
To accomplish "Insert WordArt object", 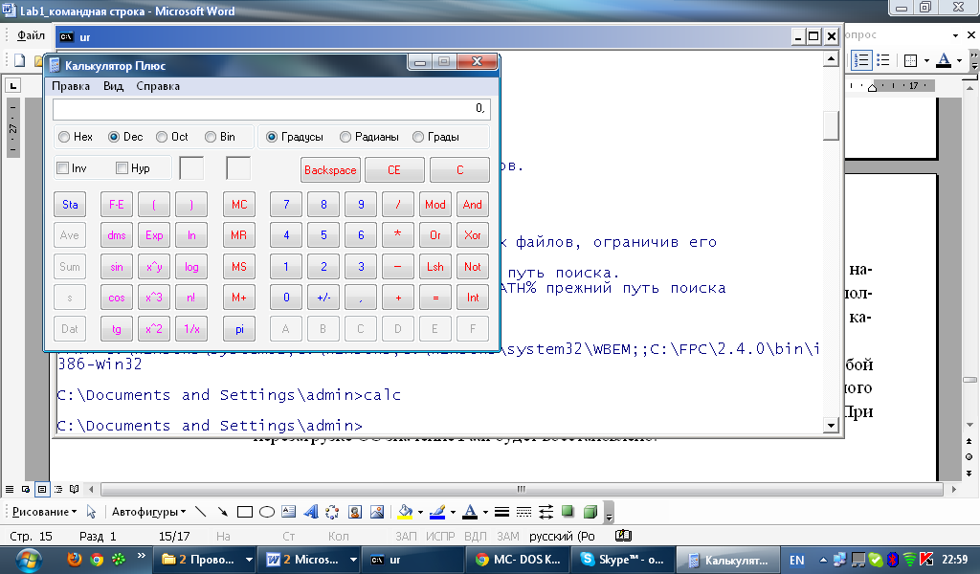I will point(311,512).
